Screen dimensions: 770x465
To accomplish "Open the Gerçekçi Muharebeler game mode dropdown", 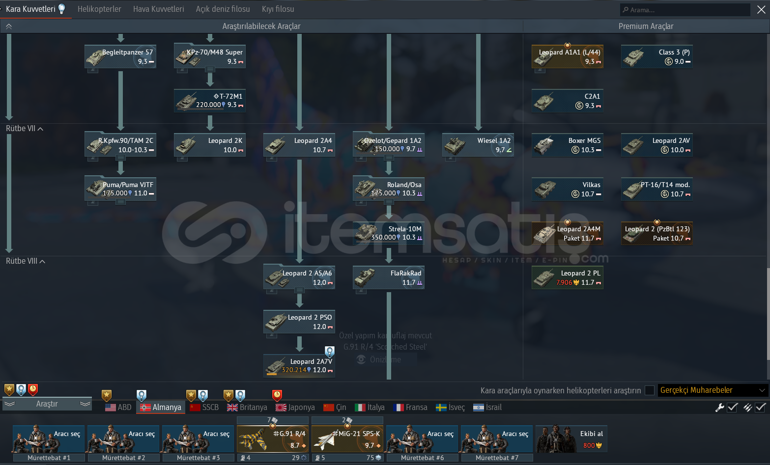I will click(x=713, y=390).
